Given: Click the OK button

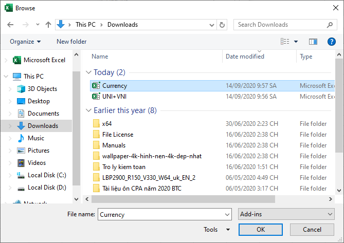Looking at the screenshot, I should coord(260,230).
